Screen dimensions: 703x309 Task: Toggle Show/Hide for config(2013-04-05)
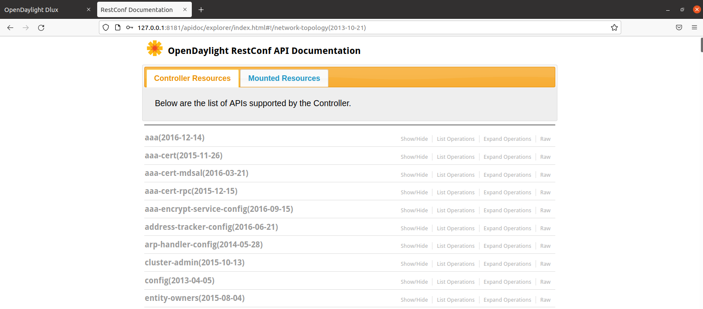coord(414,282)
